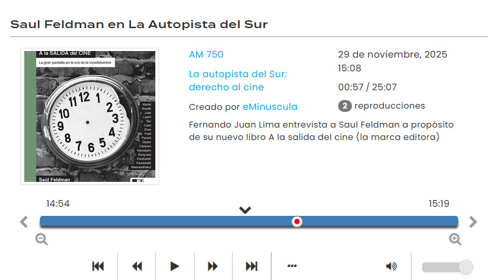The image size is (502, 280).
Task: Click the 2 reproducciones badge
Action: (x=345, y=106)
